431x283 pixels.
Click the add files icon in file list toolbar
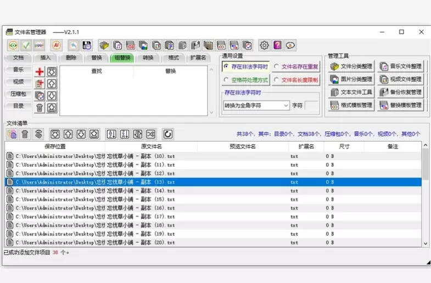pos(12,134)
